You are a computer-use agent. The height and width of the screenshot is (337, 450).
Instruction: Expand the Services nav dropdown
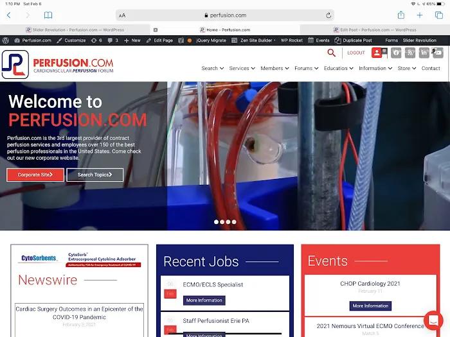242,68
